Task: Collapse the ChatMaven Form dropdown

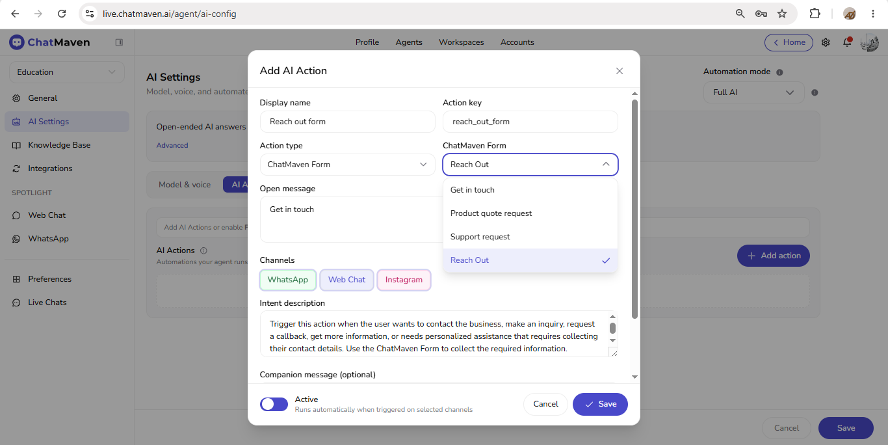Action: point(530,165)
